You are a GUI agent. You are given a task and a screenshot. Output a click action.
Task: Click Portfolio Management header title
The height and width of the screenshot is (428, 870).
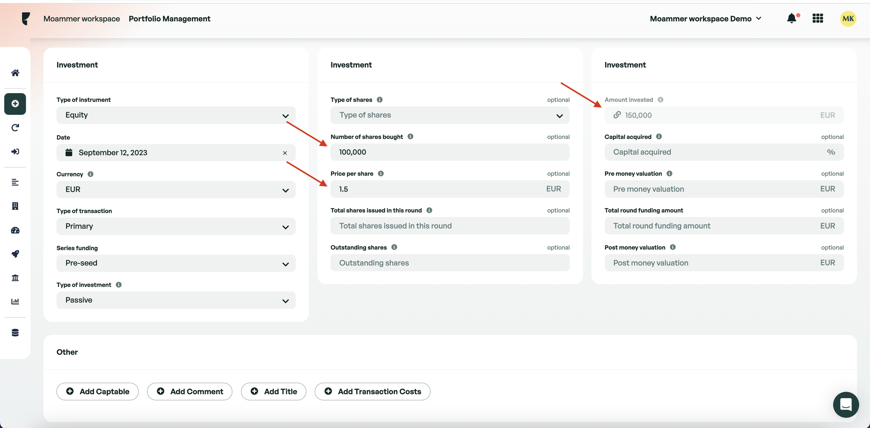pyautogui.click(x=169, y=19)
